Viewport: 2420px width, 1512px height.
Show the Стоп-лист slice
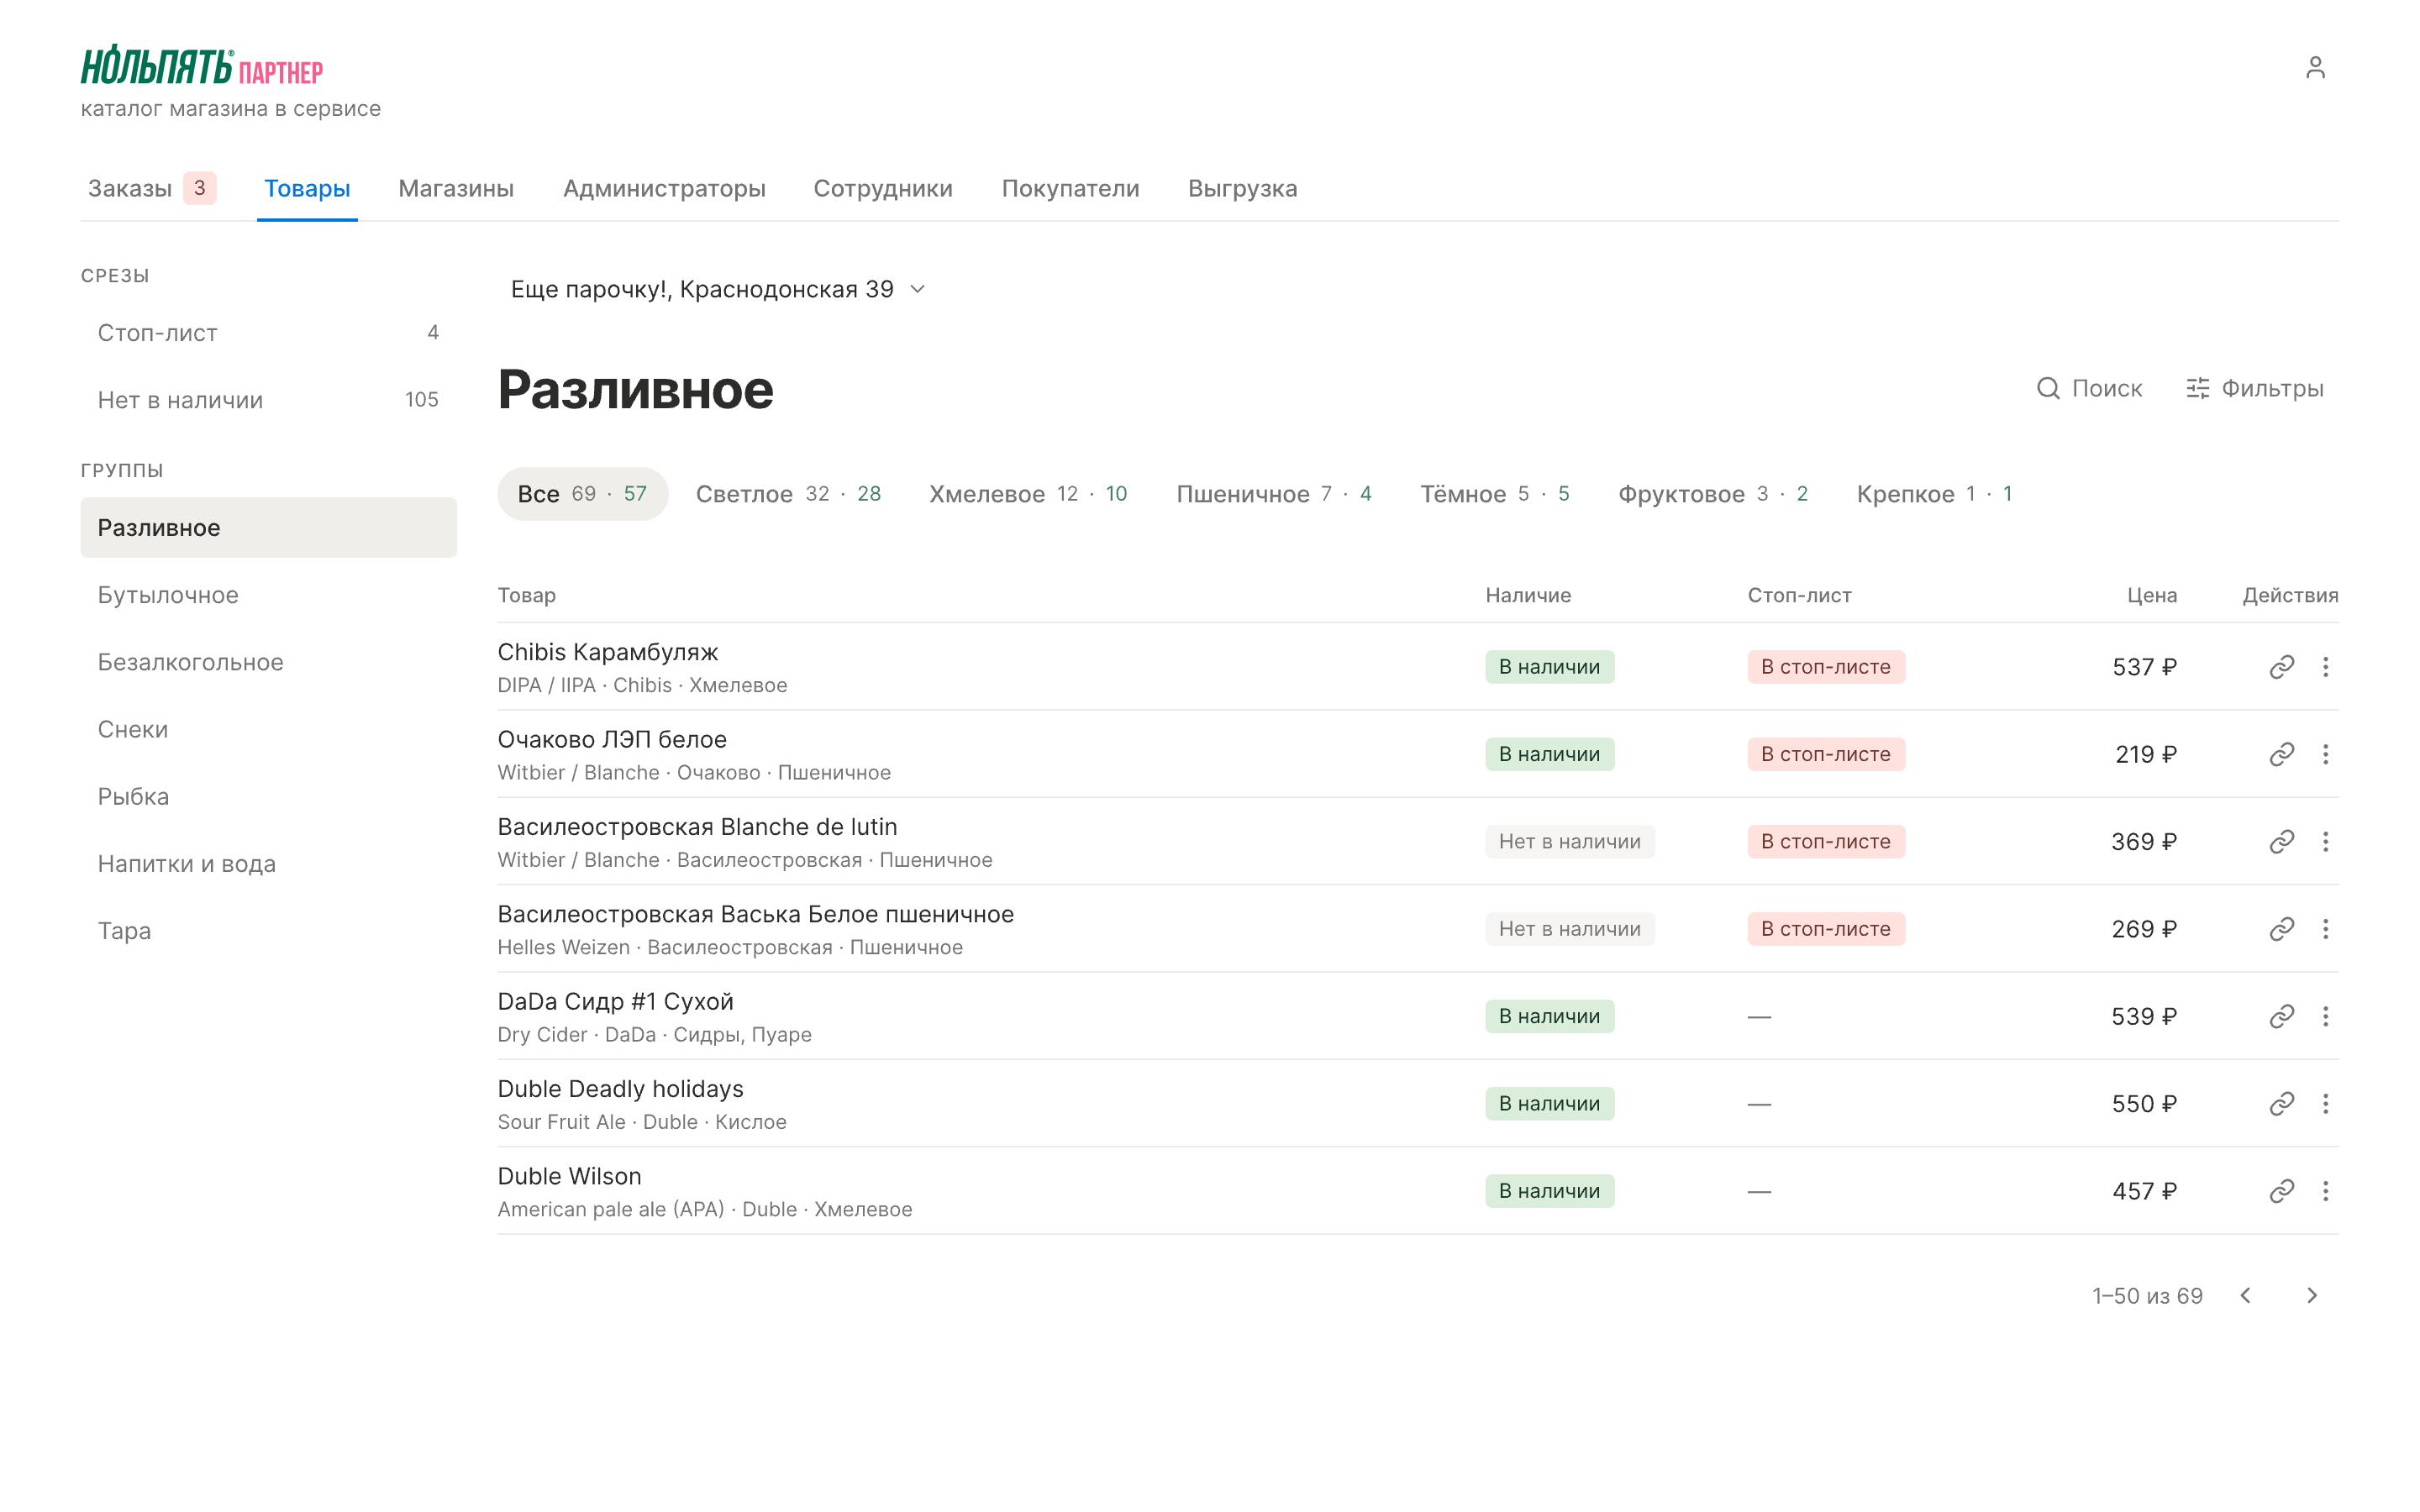(x=268, y=333)
